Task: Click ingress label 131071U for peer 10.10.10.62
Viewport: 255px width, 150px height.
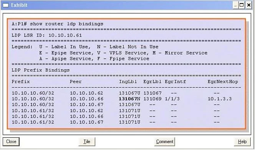Action: 129,111
